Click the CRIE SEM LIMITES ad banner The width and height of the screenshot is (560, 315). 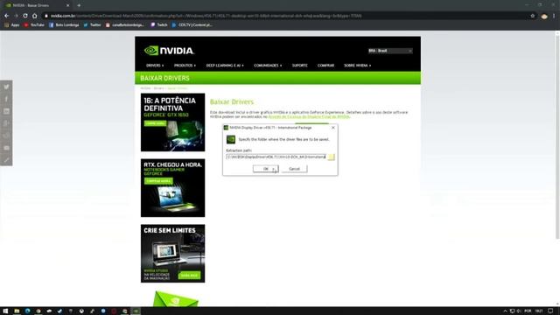point(173,254)
